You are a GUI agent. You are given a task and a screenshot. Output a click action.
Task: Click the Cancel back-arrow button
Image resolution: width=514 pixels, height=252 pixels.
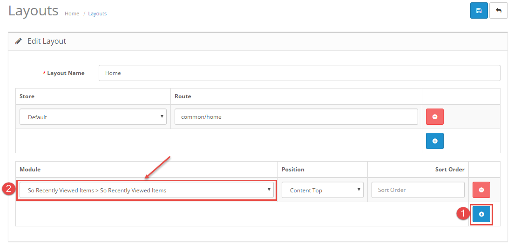[498, 11]
